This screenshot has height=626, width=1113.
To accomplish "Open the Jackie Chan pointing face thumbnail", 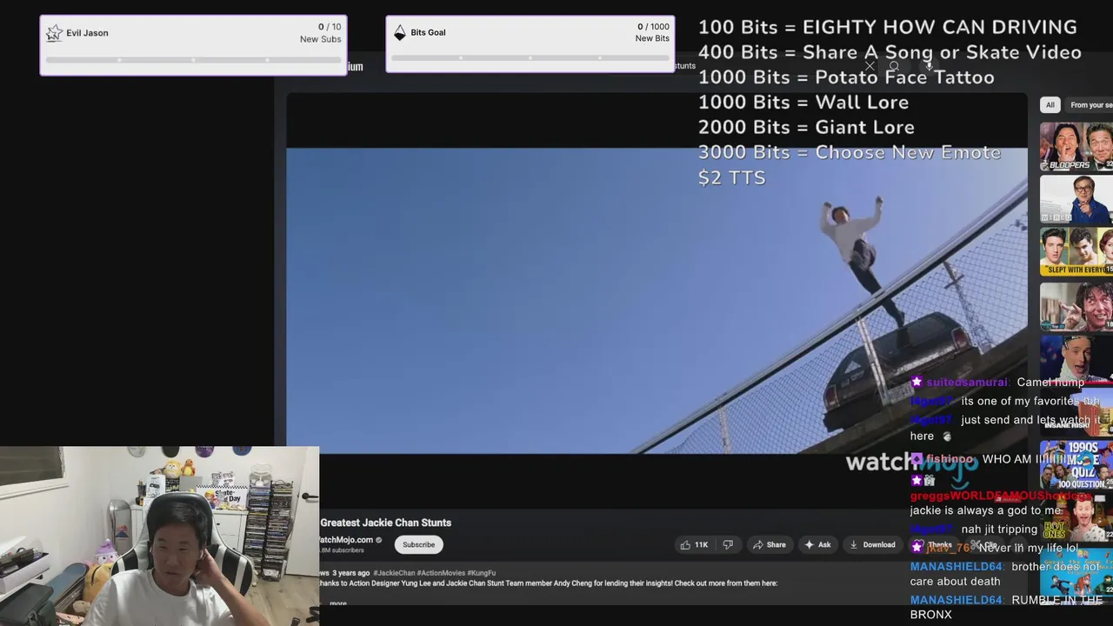I will 1076,306.
